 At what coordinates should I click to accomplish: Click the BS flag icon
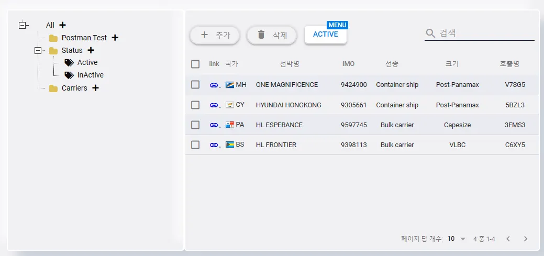tap(230, 144)
